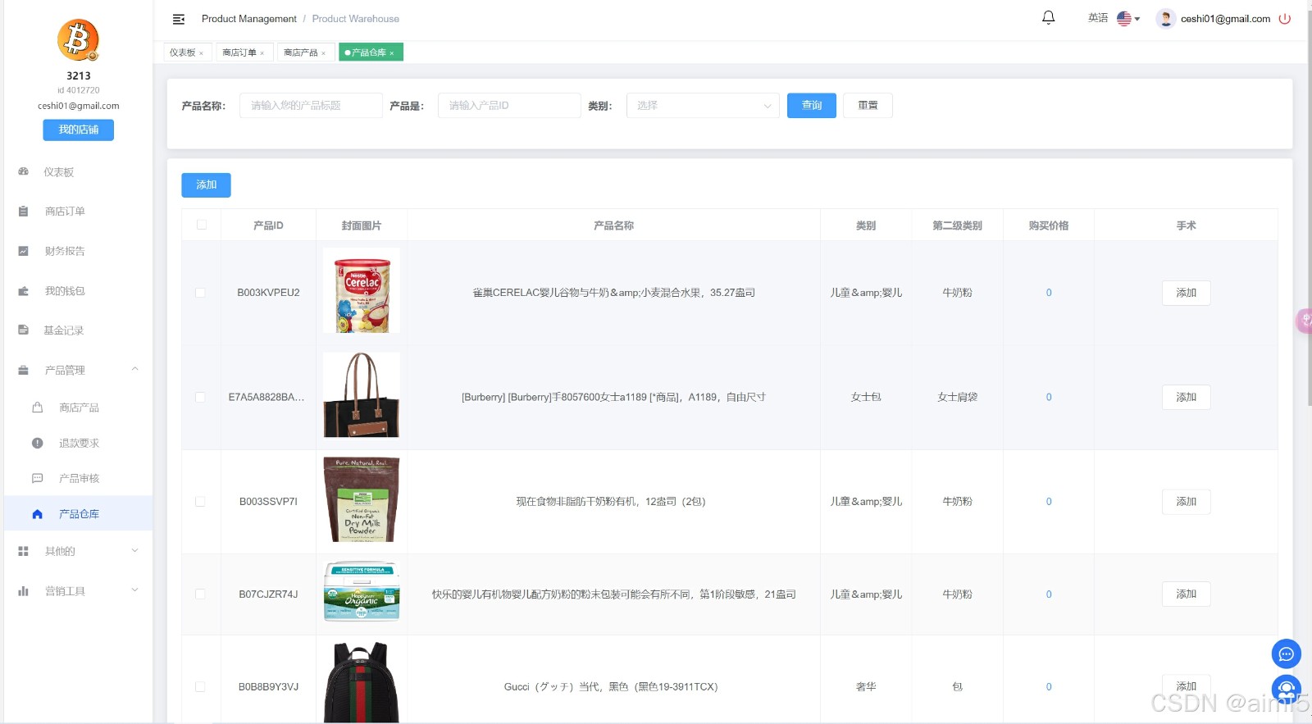Viewport: 1312px width, 724px height.
Task: Click the notification bell icon
Action: point(1048,18)
